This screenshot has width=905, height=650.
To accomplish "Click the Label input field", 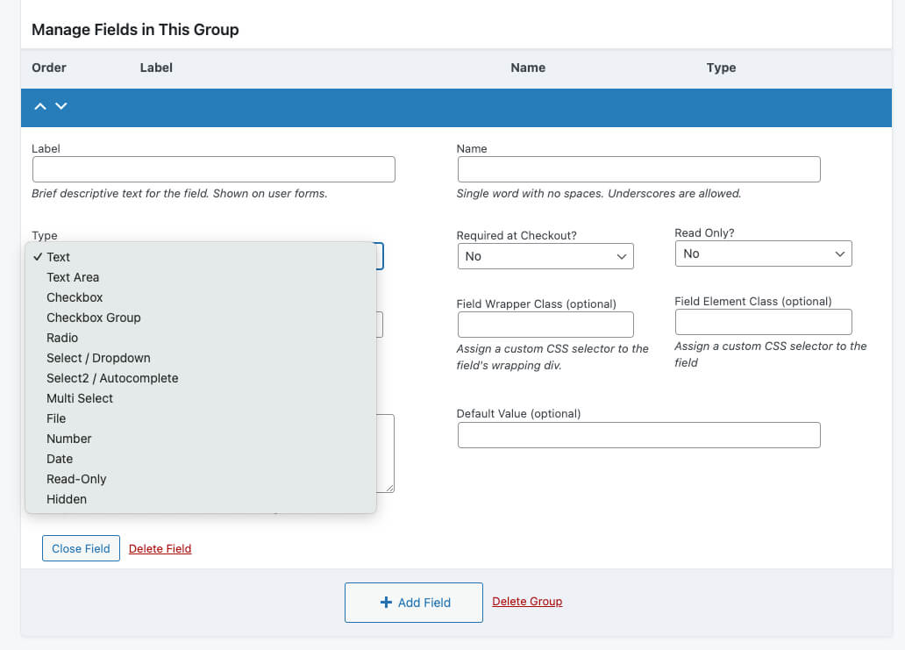I will coord(214,169).
